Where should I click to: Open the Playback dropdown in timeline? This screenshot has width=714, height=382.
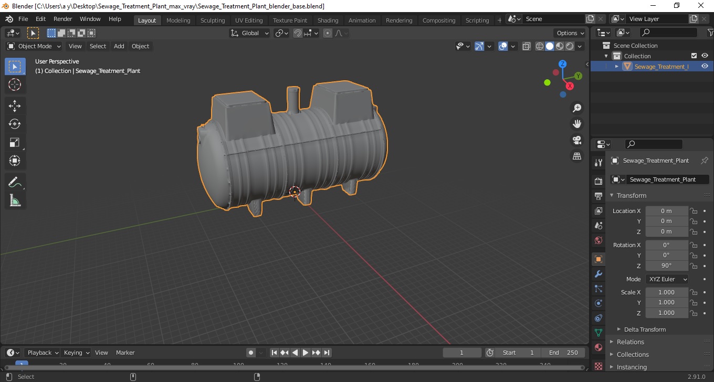click(x=42, y=353)
